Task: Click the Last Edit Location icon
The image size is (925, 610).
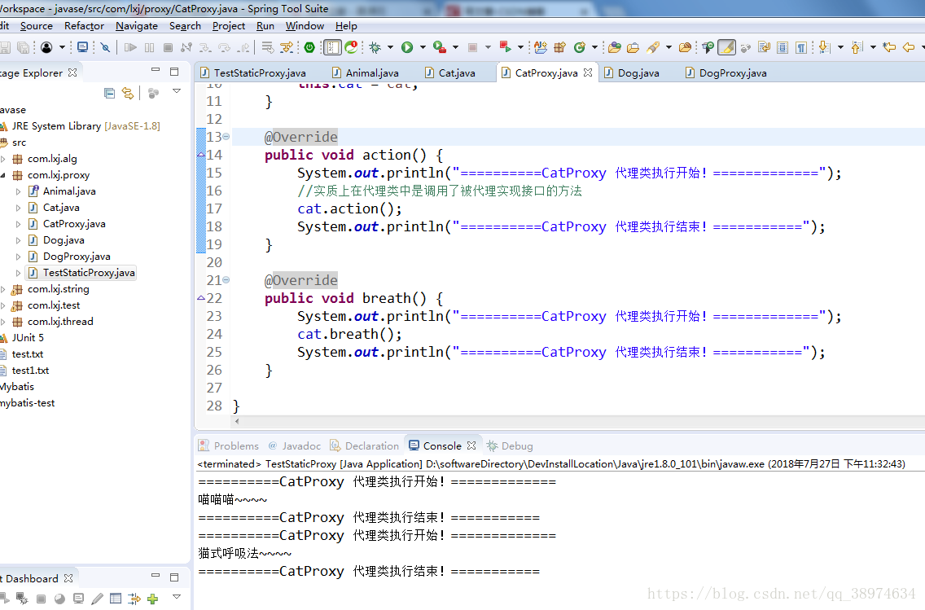Action: (890, 47)
